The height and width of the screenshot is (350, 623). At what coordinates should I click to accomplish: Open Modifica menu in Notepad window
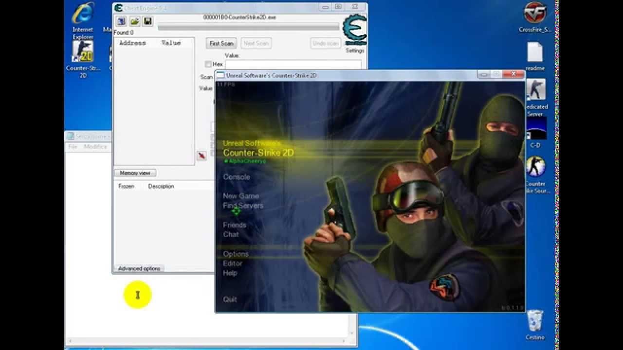point(95,146)
